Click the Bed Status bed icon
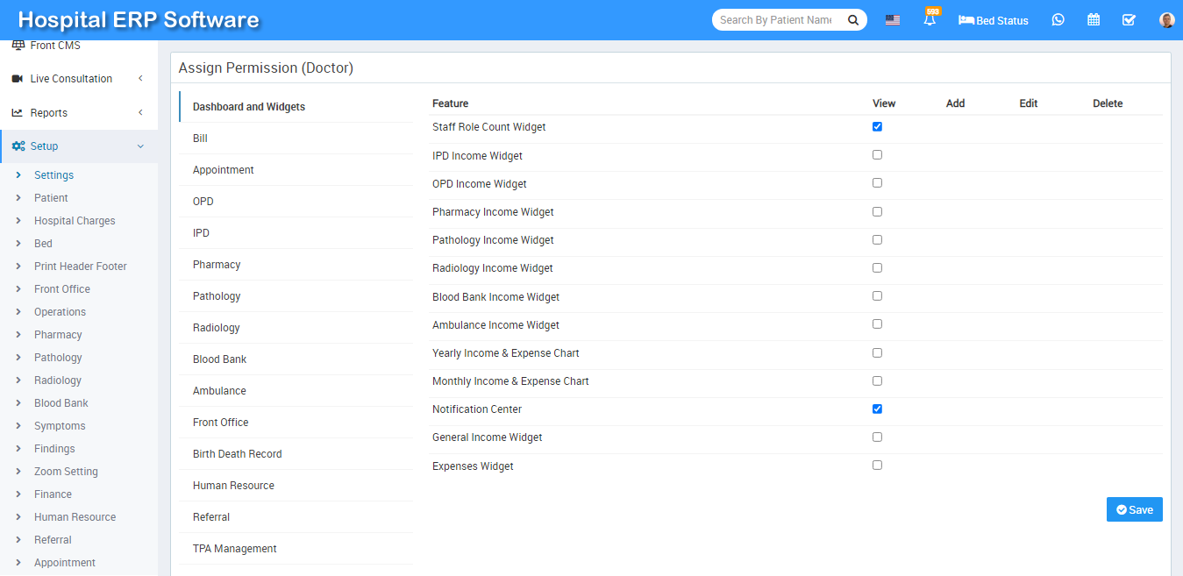 [966, 20]
